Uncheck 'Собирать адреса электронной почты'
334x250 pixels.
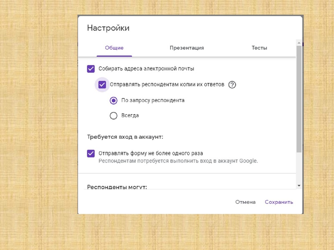(x=91, y=68)
